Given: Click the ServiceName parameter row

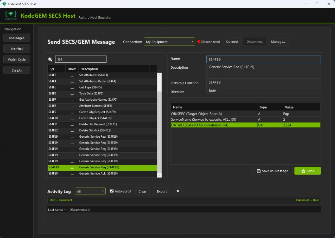Looking at the screenshot, I should click(245, 119).
